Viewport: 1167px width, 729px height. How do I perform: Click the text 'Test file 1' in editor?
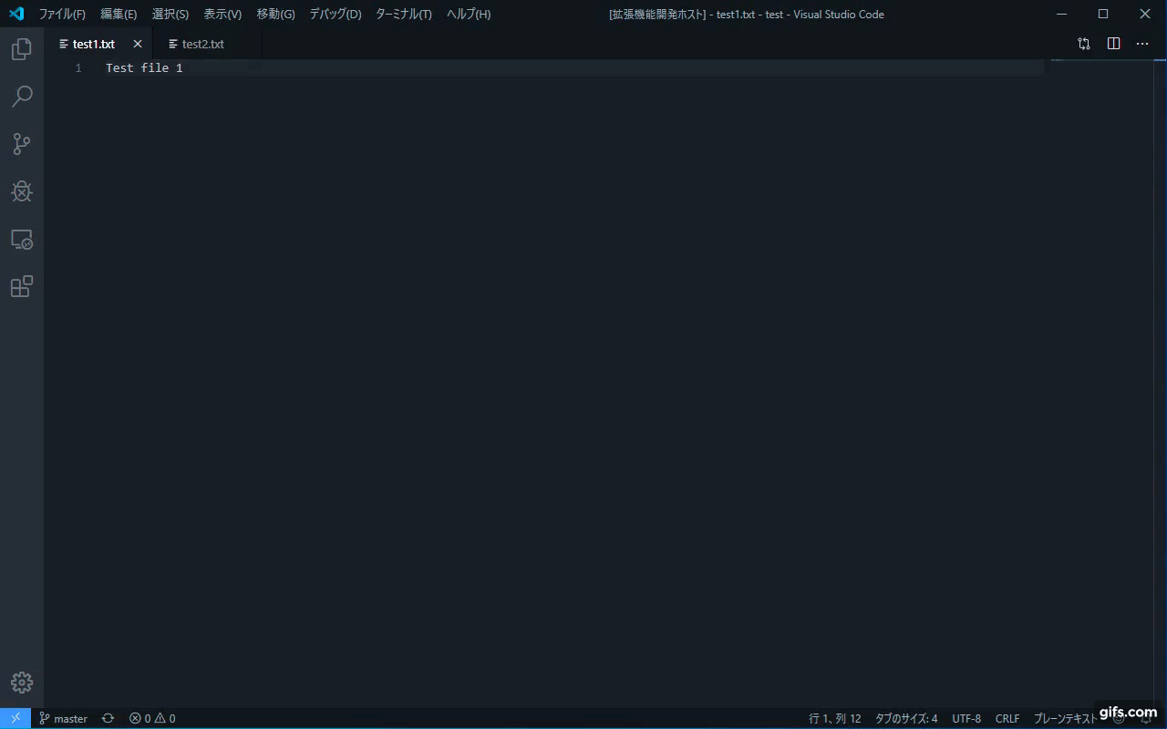pos(144,68)
